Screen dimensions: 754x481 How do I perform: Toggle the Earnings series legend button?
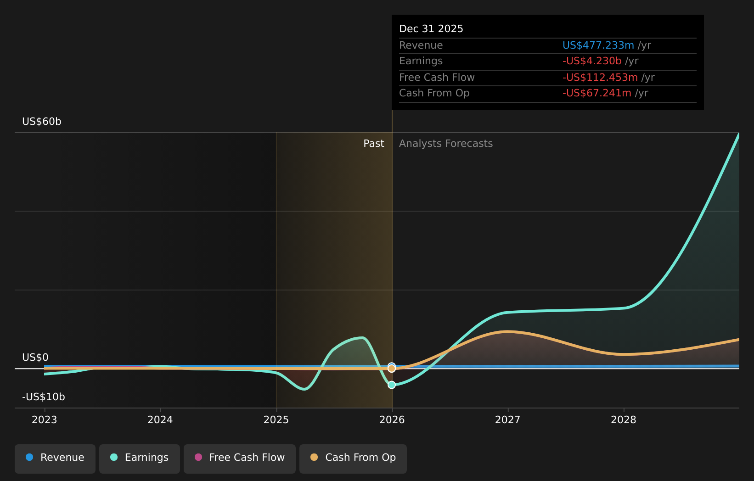point(139,458)
